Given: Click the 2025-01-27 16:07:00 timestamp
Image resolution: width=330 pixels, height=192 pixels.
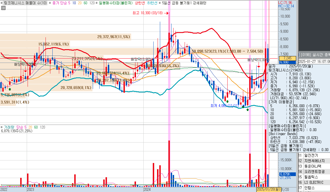Looking at the screenshot, I should coord(314,61).
